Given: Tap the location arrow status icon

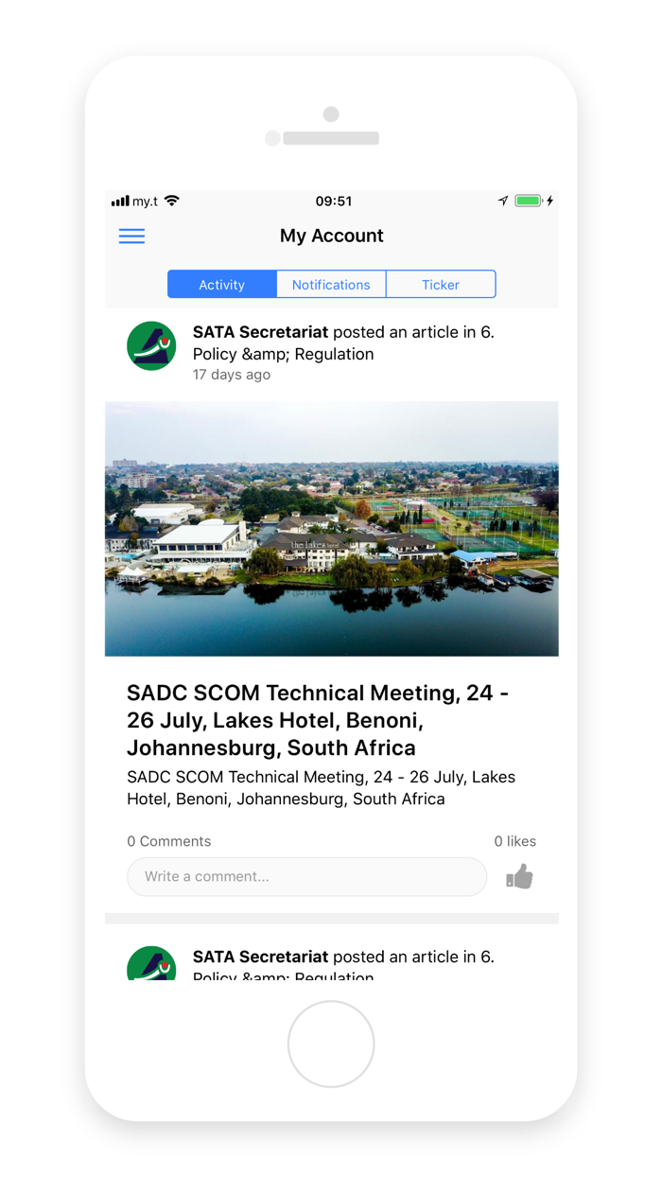Looking at the screenshot, I should 503,201.
